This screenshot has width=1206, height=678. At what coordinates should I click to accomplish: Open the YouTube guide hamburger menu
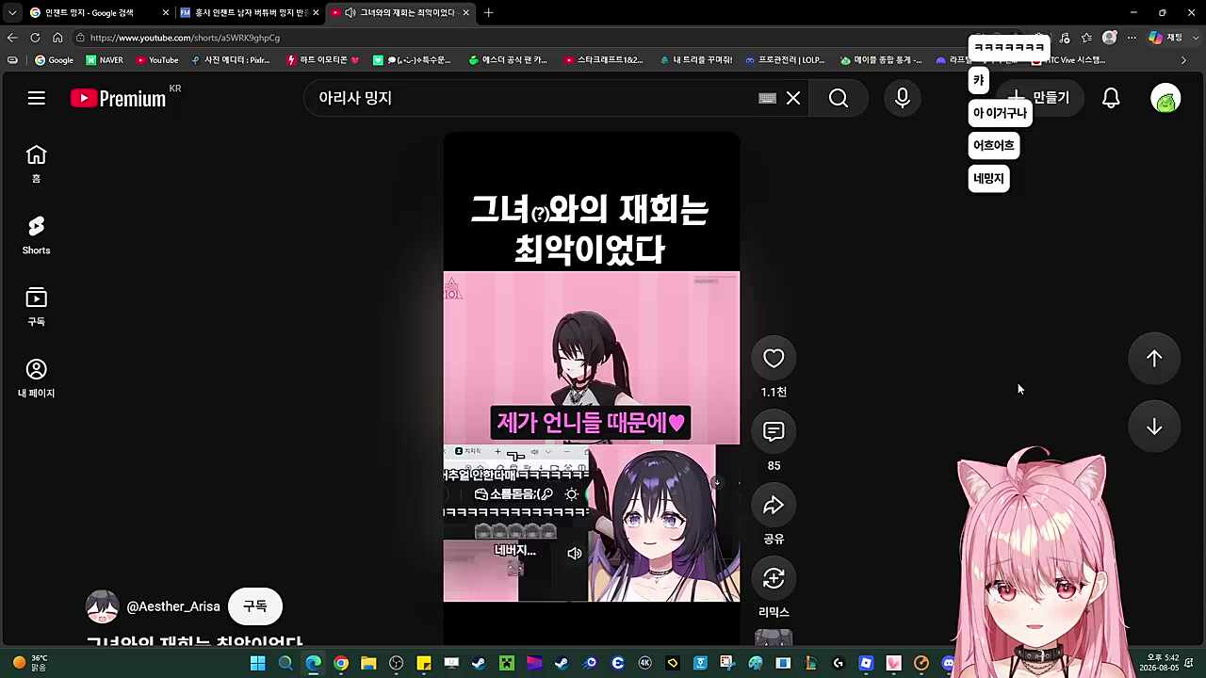point(36,98)
